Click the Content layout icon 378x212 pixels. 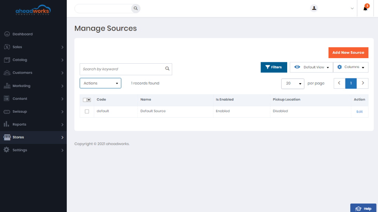[x=7, y=99]
